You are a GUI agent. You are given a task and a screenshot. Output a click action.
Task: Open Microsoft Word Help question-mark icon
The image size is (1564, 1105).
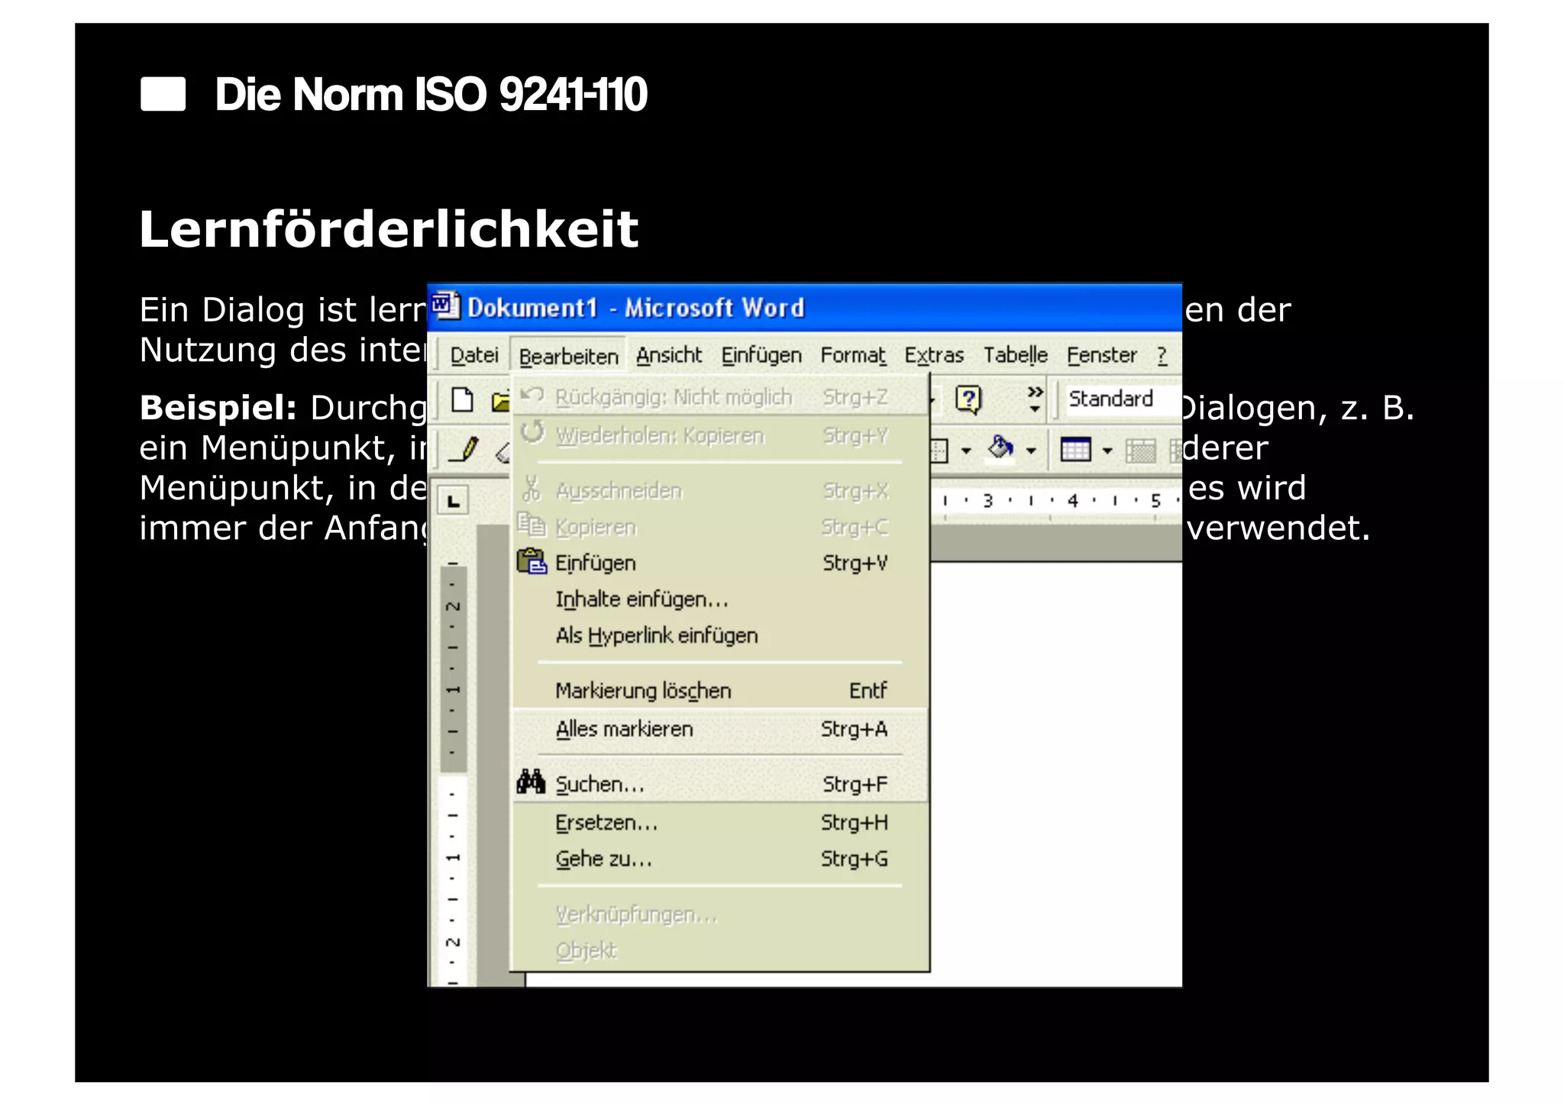click(x=968, y=399)
